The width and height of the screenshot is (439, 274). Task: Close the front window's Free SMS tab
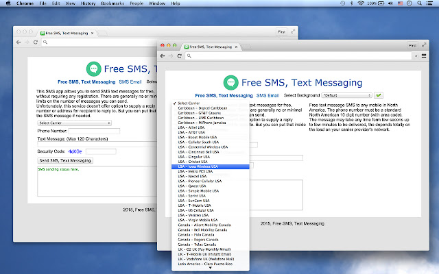click(x=236, y=47)
